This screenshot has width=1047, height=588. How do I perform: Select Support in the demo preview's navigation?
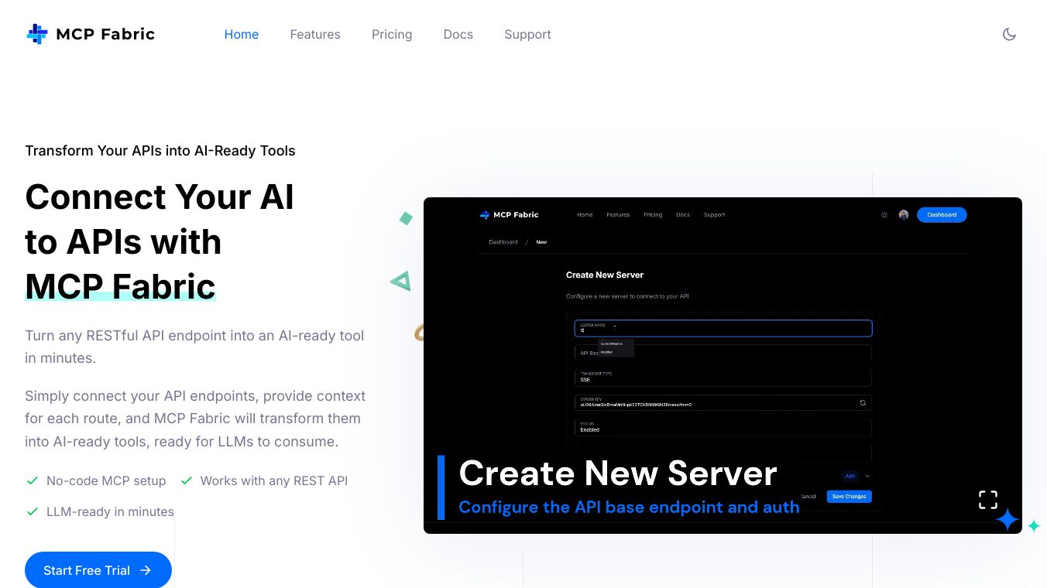pyautogui.click(x=714, y=215)
